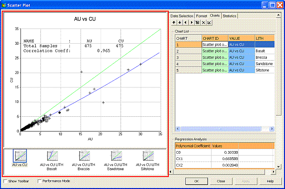Select the Breccia row in Chart List
The width and height of the screenshot is (285, 189).
point(264,58)
